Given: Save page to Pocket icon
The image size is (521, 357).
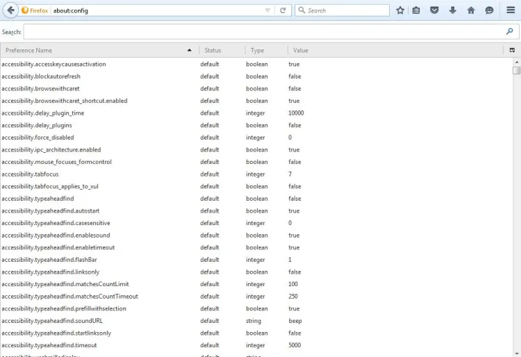Looking at the screenshot, I should coord(434,10).
